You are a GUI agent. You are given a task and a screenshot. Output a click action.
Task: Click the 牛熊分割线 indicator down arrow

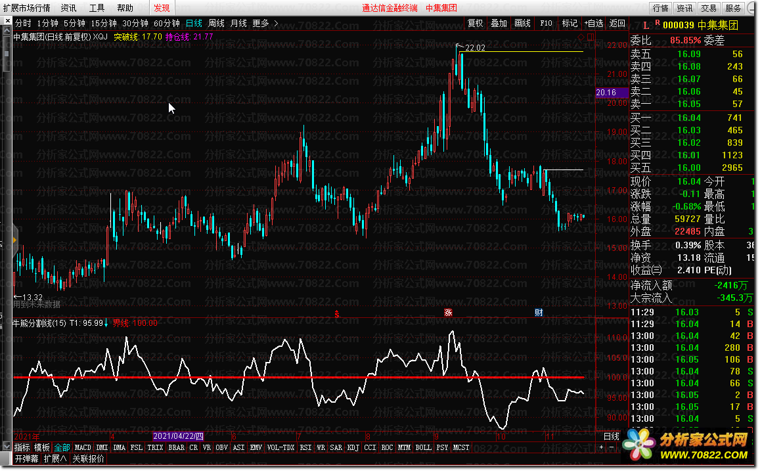tap(106, 323)
